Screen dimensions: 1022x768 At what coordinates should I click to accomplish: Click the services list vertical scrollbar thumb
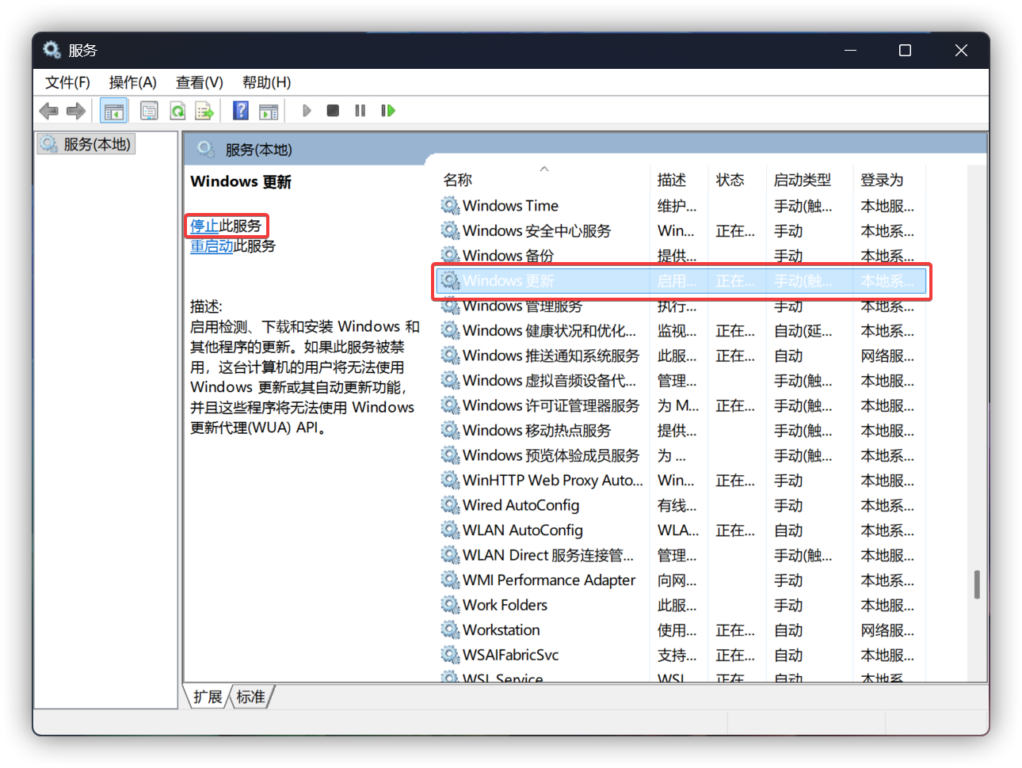click(977, 584)
